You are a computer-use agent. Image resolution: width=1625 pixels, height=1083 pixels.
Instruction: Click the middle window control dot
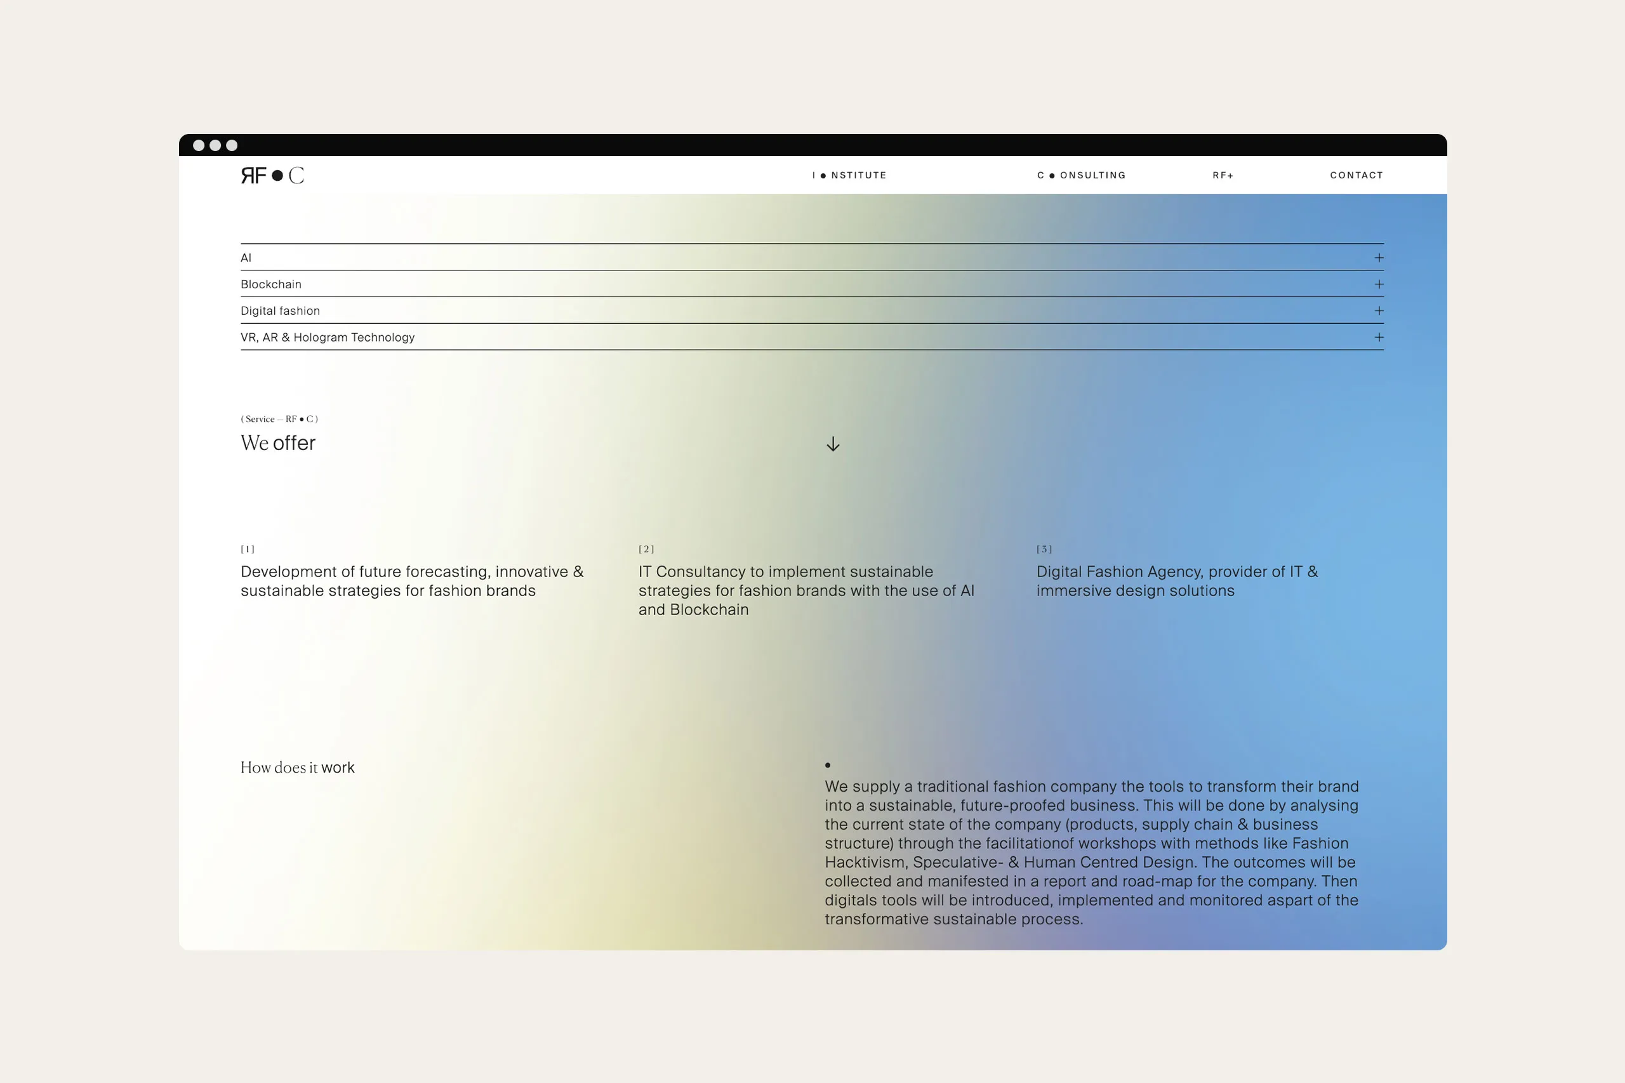coord(216,146)
